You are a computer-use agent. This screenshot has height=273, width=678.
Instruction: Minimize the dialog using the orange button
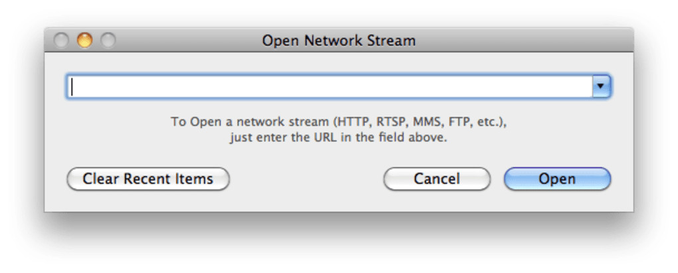pos(84,41)
